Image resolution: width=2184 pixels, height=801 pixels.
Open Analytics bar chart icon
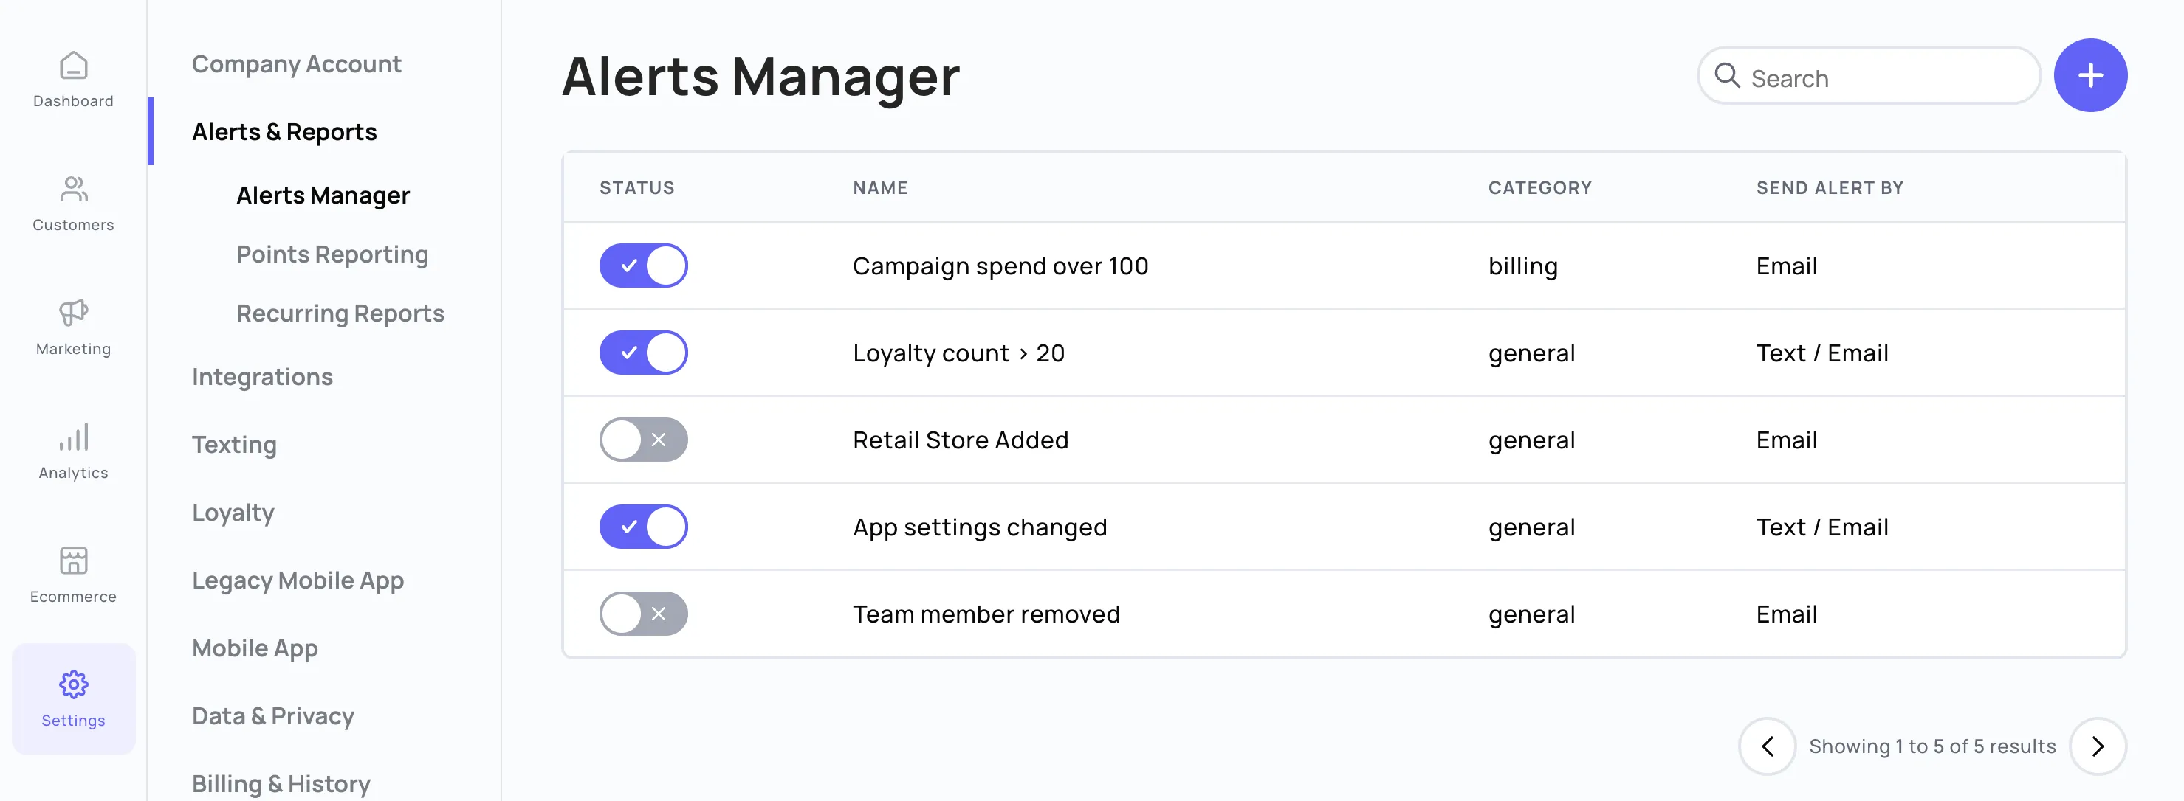[x=74, y=437]
